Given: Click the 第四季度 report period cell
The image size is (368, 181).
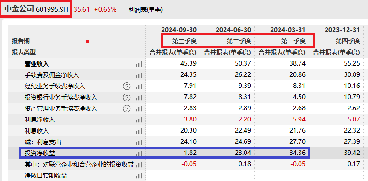Looking at the screenshot, I should 348,41.
